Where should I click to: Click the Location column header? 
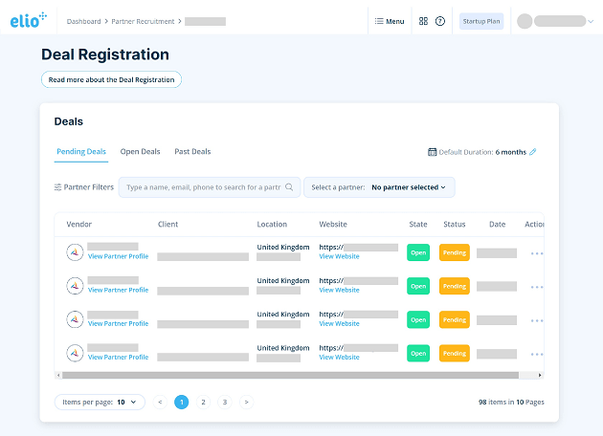(272, 225)
